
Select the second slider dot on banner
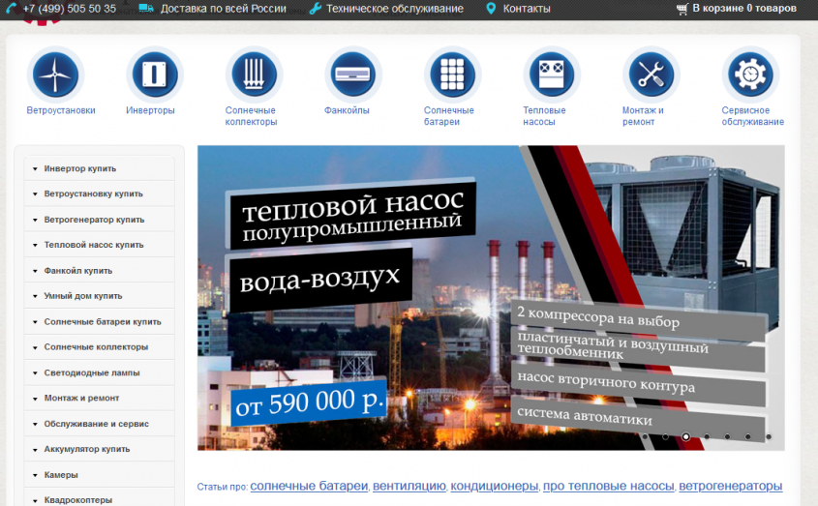pyautogui.click(x=665, y=436)
